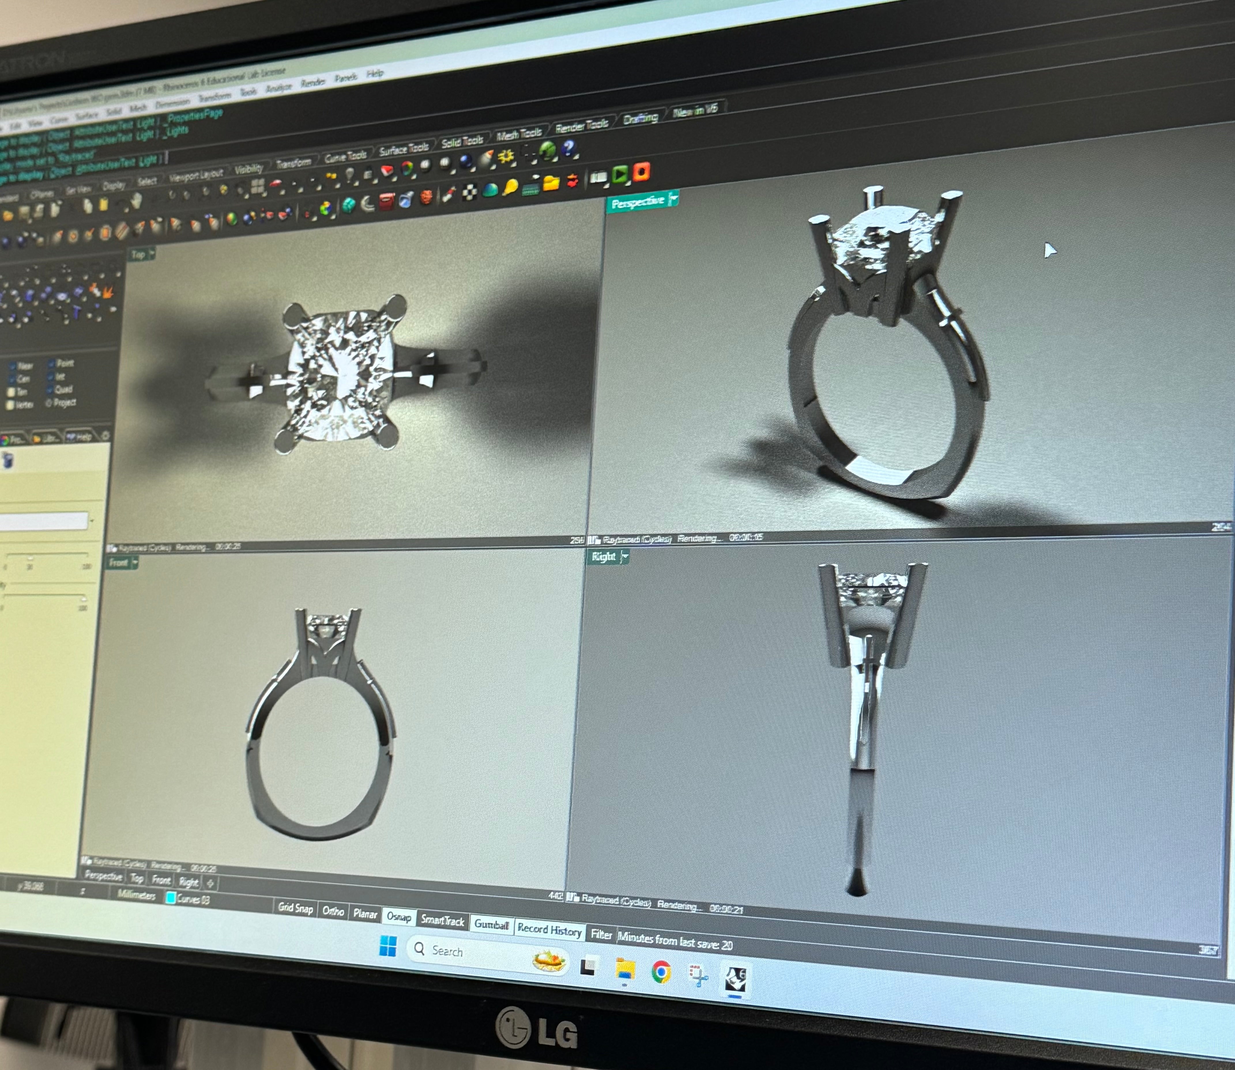Click the color wheel icon in toolbar
The width and height of the screenshot is (1235, 1070).
407,169
